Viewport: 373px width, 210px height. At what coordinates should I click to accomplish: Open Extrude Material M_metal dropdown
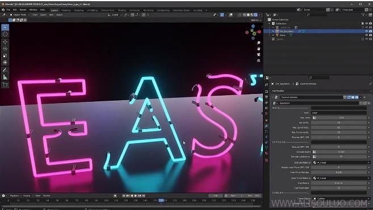341,162
